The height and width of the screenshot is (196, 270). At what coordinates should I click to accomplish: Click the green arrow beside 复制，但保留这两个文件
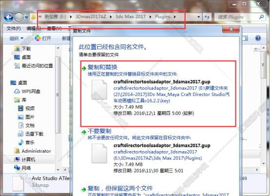coord(84,190)
